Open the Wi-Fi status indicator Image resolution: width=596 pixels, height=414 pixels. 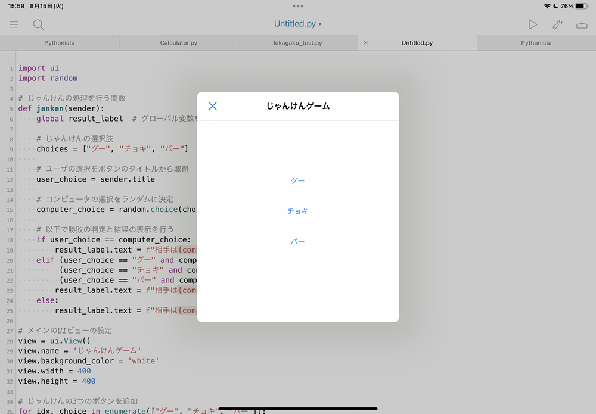pyautogui.click(x=549, y=6)
